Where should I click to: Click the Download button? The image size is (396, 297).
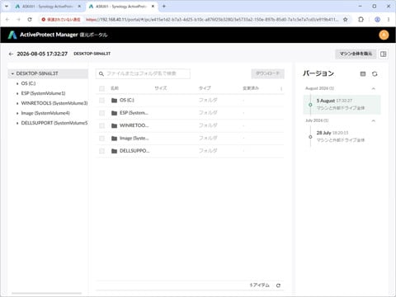click(x=267, y=73)
